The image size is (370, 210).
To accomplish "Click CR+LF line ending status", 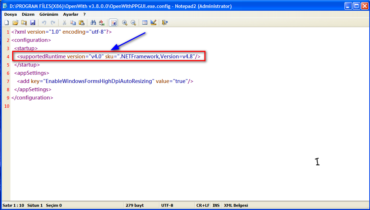I will 203,205.
